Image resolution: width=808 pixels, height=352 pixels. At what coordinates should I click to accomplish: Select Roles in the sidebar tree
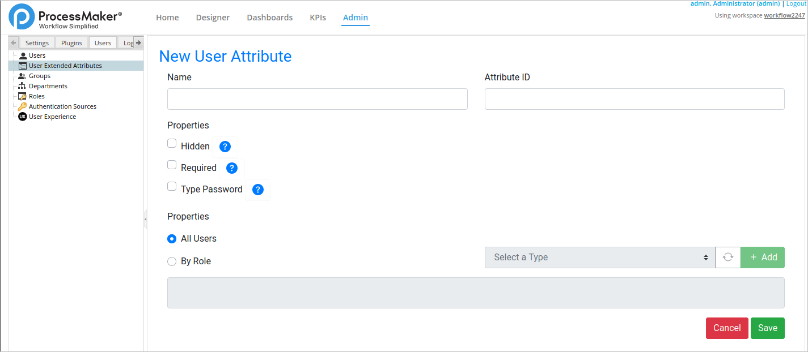click(x=37, y=96)
